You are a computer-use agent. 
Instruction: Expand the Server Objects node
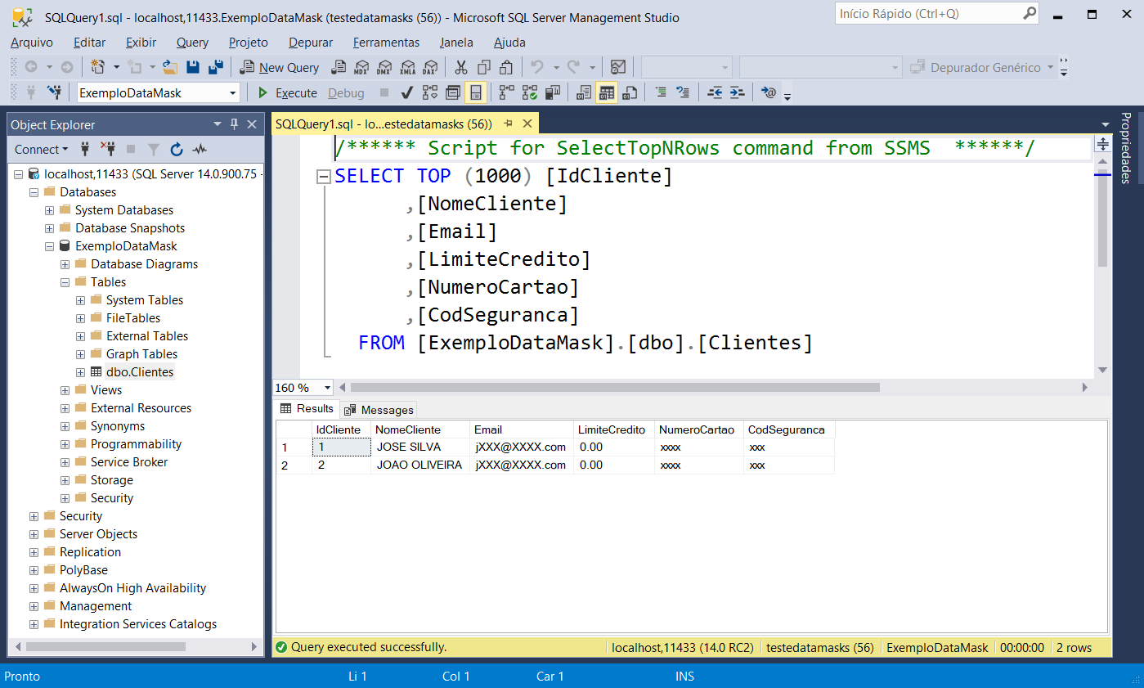click(34, 534)
